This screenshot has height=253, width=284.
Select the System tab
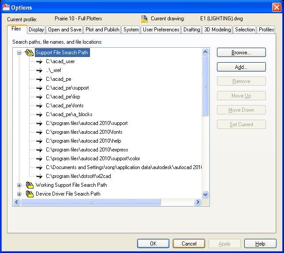point(131,30)
